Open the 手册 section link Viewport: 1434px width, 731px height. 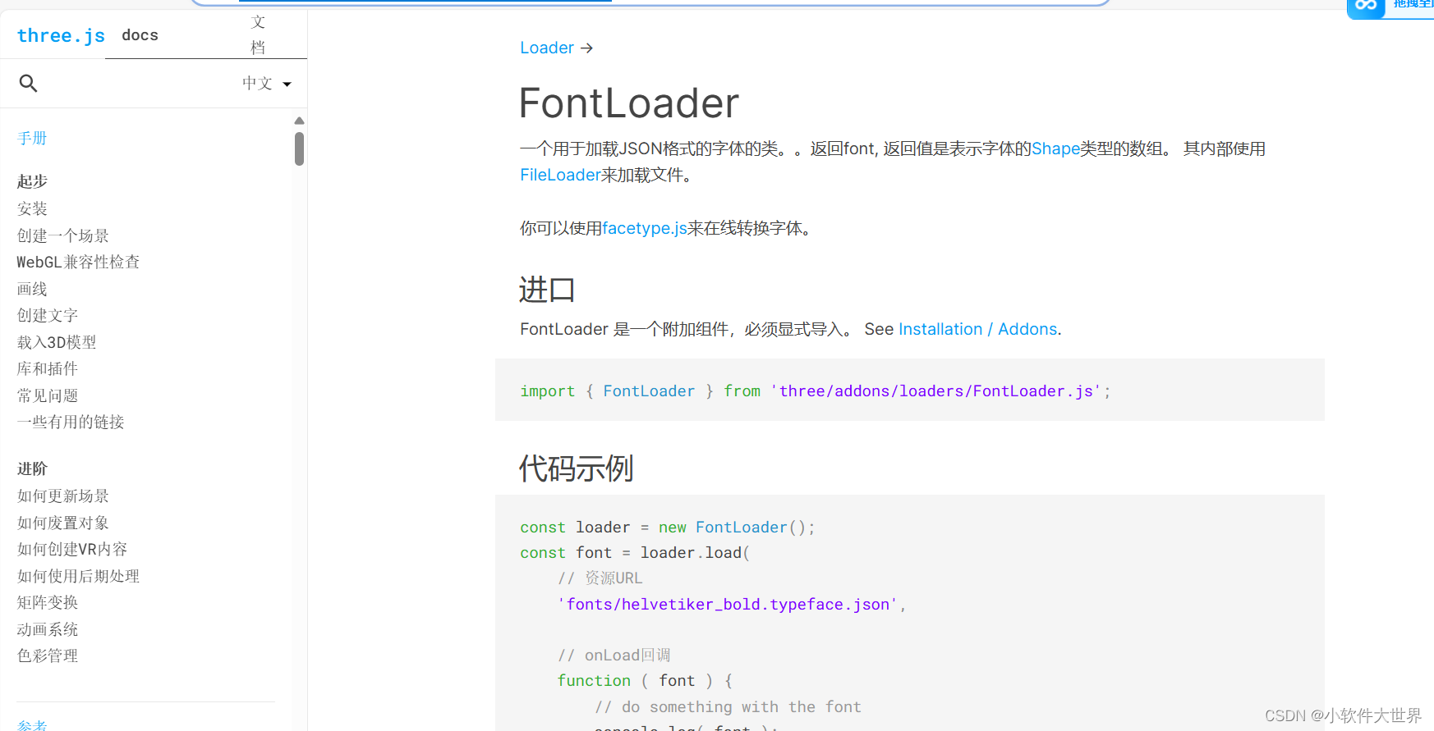32,139
